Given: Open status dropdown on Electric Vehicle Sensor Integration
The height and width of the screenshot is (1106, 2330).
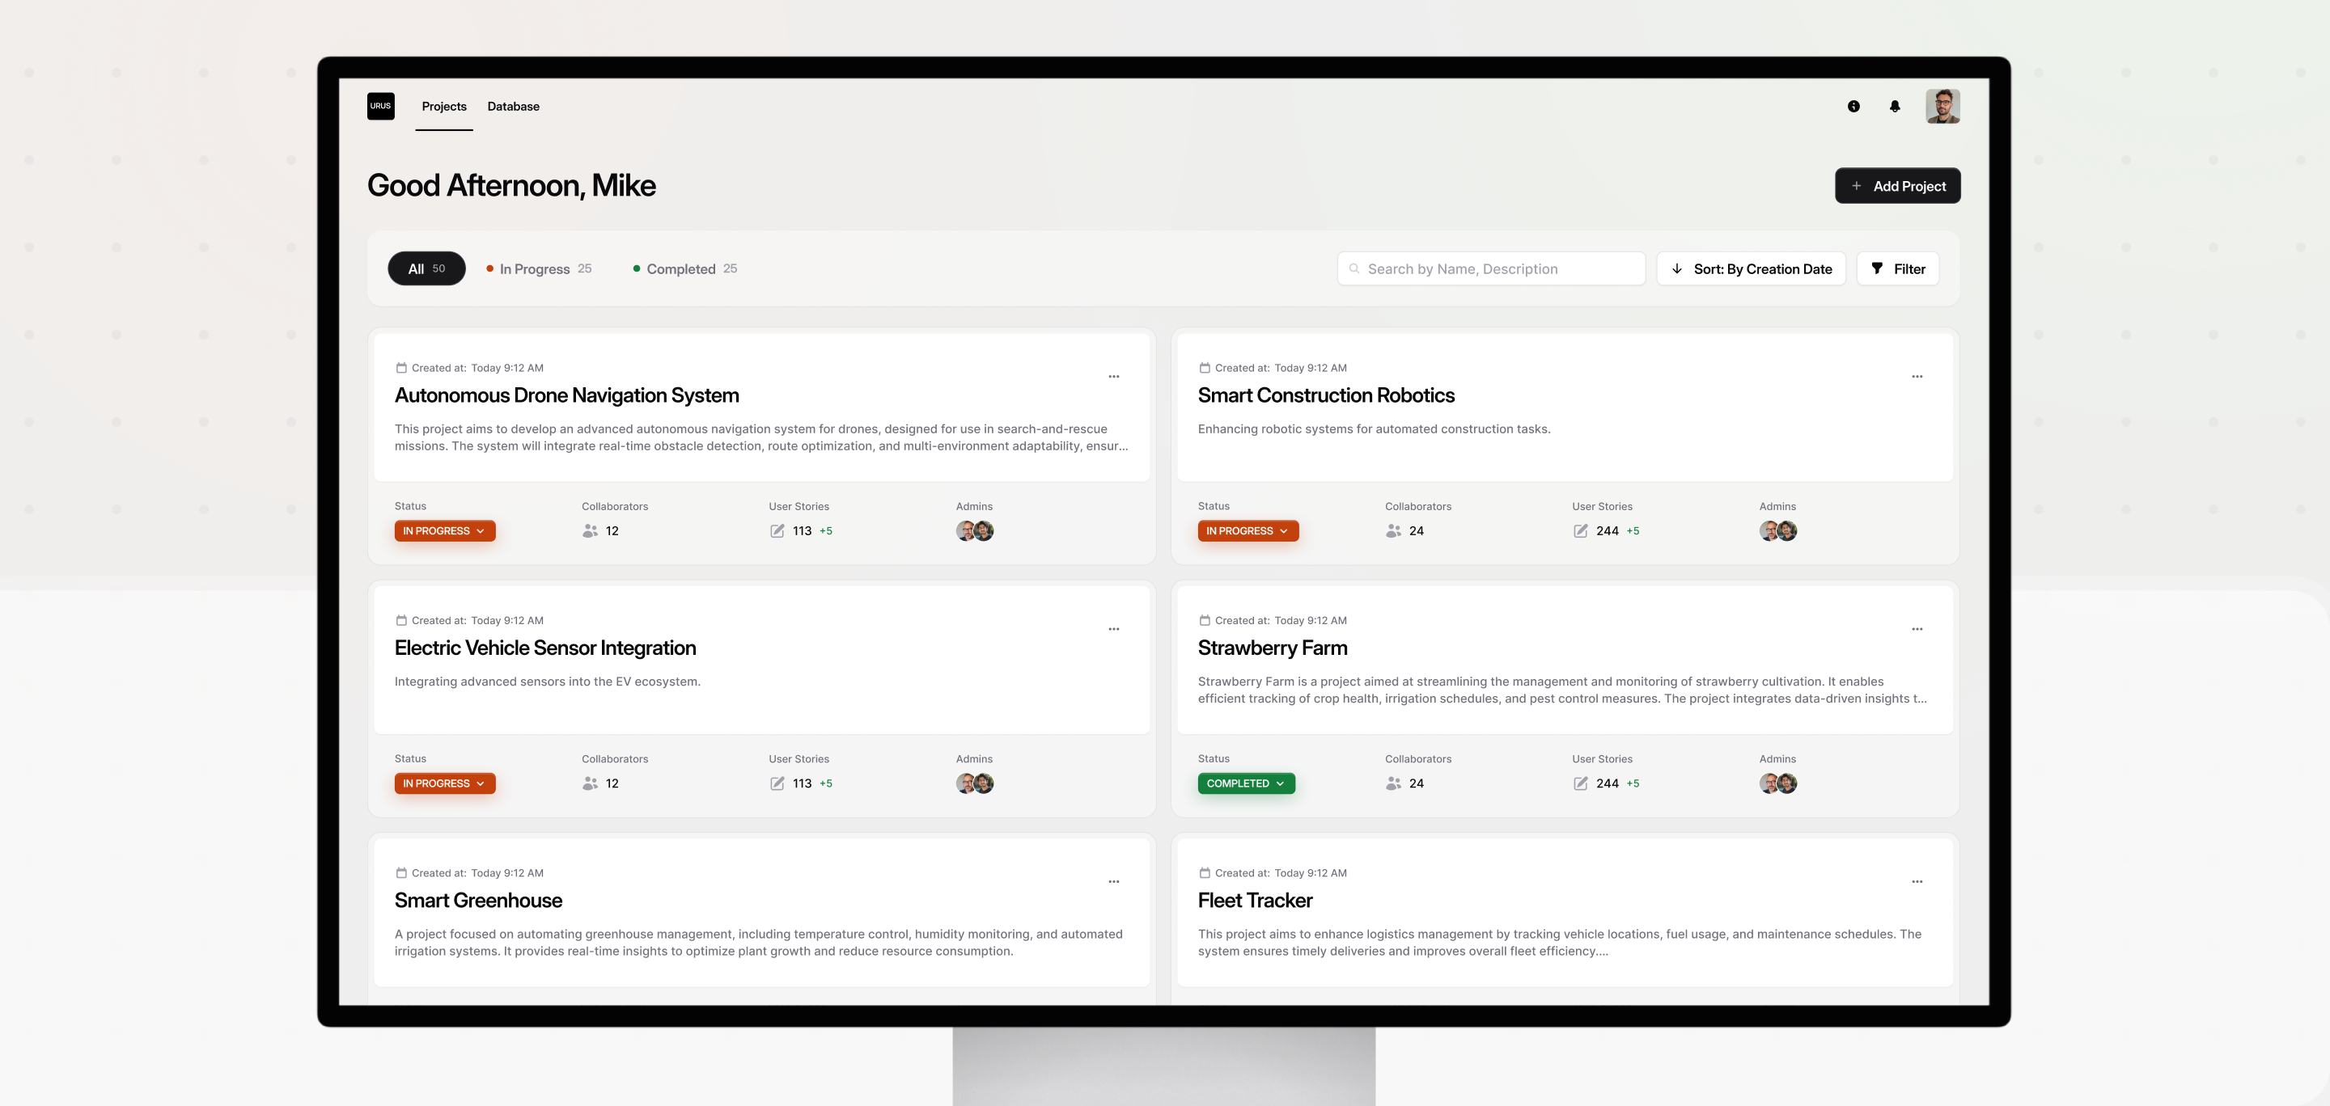Looking at the screenshot, I should [444, 783].
